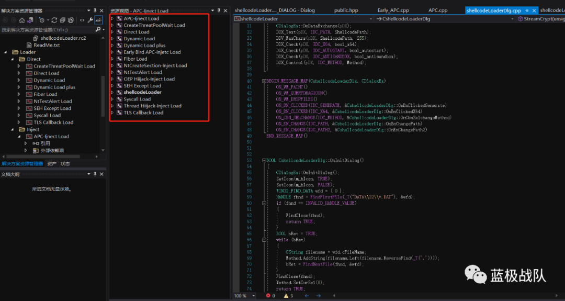565x301 pixels.
Task: Open Solution Explorer window position dropdown
Action: [x=88, y=11]
